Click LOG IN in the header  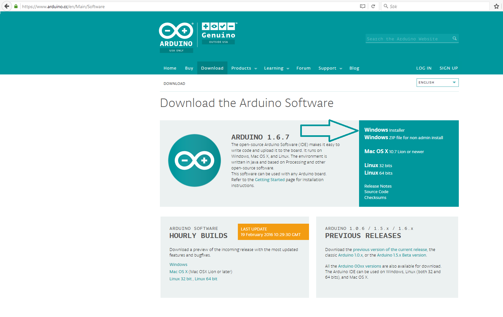point(424,68)
